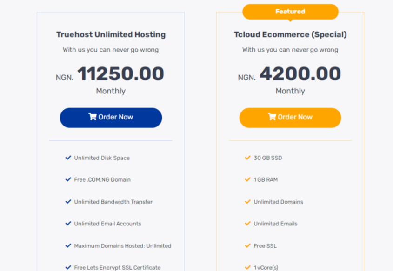
Task: Select the Tcloud Ecommerce (Special) title
Action: pos(290,34)
